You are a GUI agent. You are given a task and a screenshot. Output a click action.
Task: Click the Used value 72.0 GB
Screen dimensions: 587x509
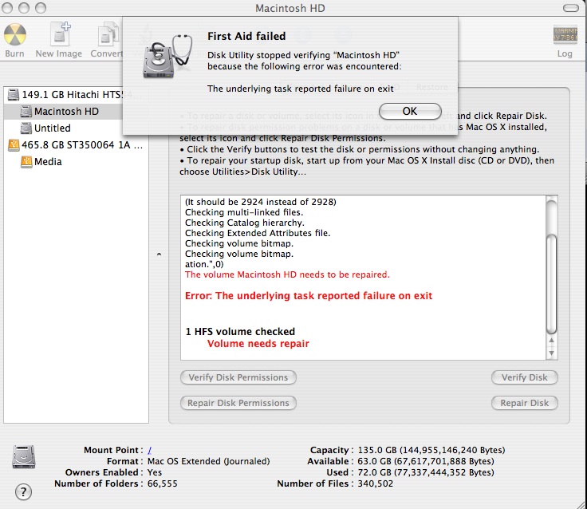tap(426, 472)
